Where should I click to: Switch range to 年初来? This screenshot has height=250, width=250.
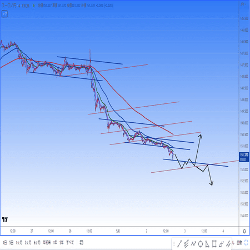(x=47, y=243)
